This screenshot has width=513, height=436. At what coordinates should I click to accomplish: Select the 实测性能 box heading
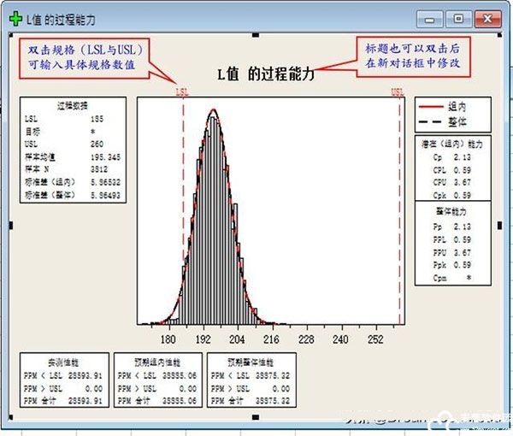[x=63, y=362]
